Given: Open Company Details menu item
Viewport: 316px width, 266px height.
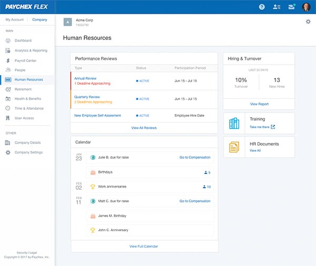Looking at the screenshot, I should tap(27, 142).
